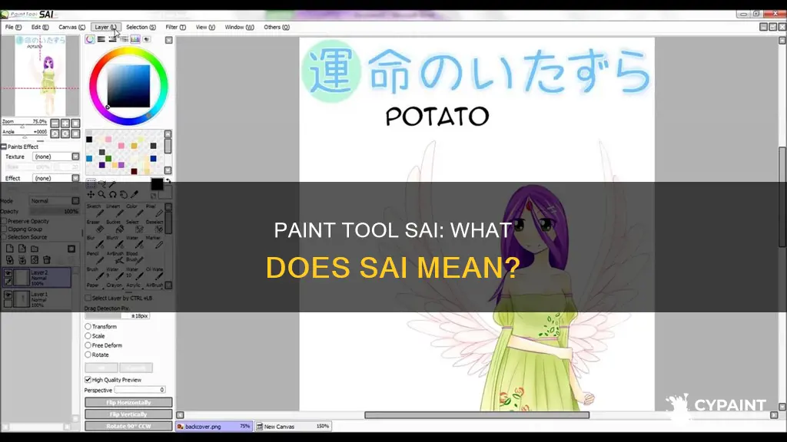Click Flip Horizontally button
The width and height of the screenshot is (787, 442).
(x=128, y=402)
